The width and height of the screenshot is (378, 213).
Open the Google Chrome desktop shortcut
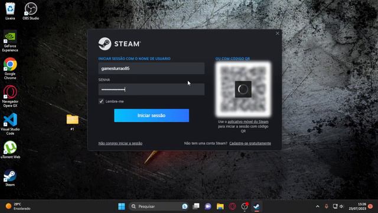[x=10, y=69]
